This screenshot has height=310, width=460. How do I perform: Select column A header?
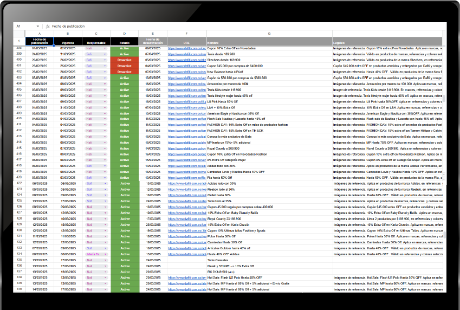pyautogui.click(x=40, y=34)
